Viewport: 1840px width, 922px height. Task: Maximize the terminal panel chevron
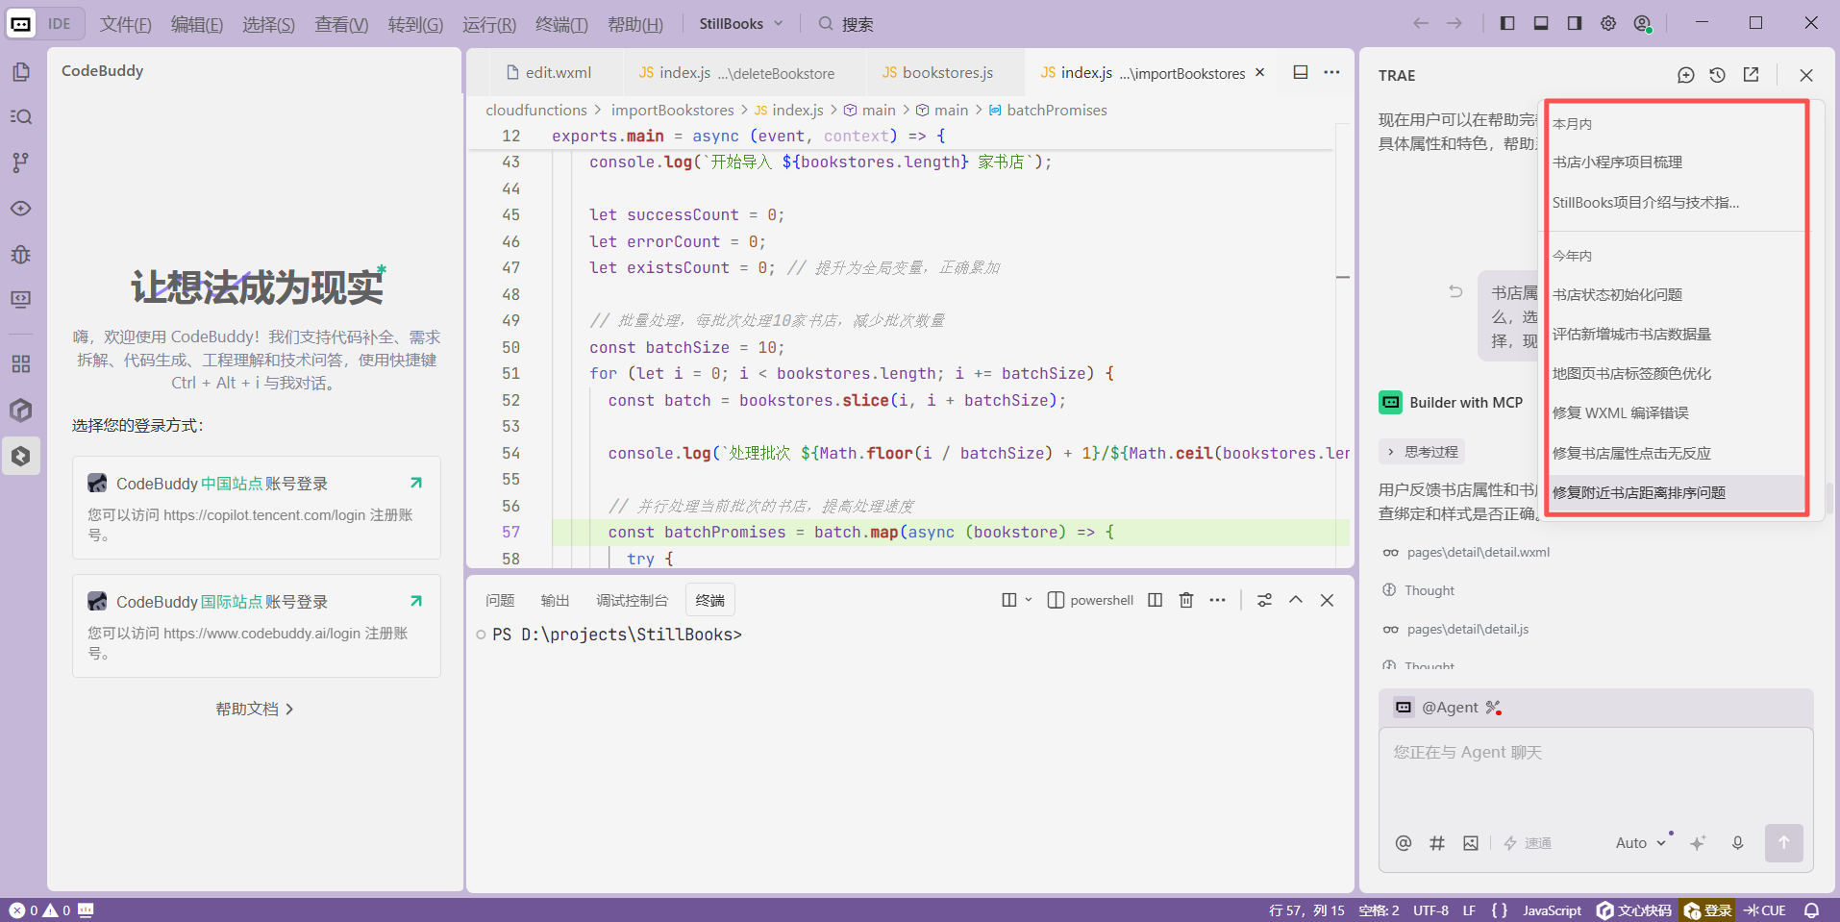pos(1296,600)
